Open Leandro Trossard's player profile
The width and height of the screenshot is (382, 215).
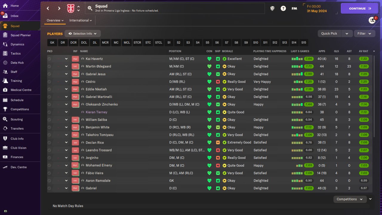point(98,150)
